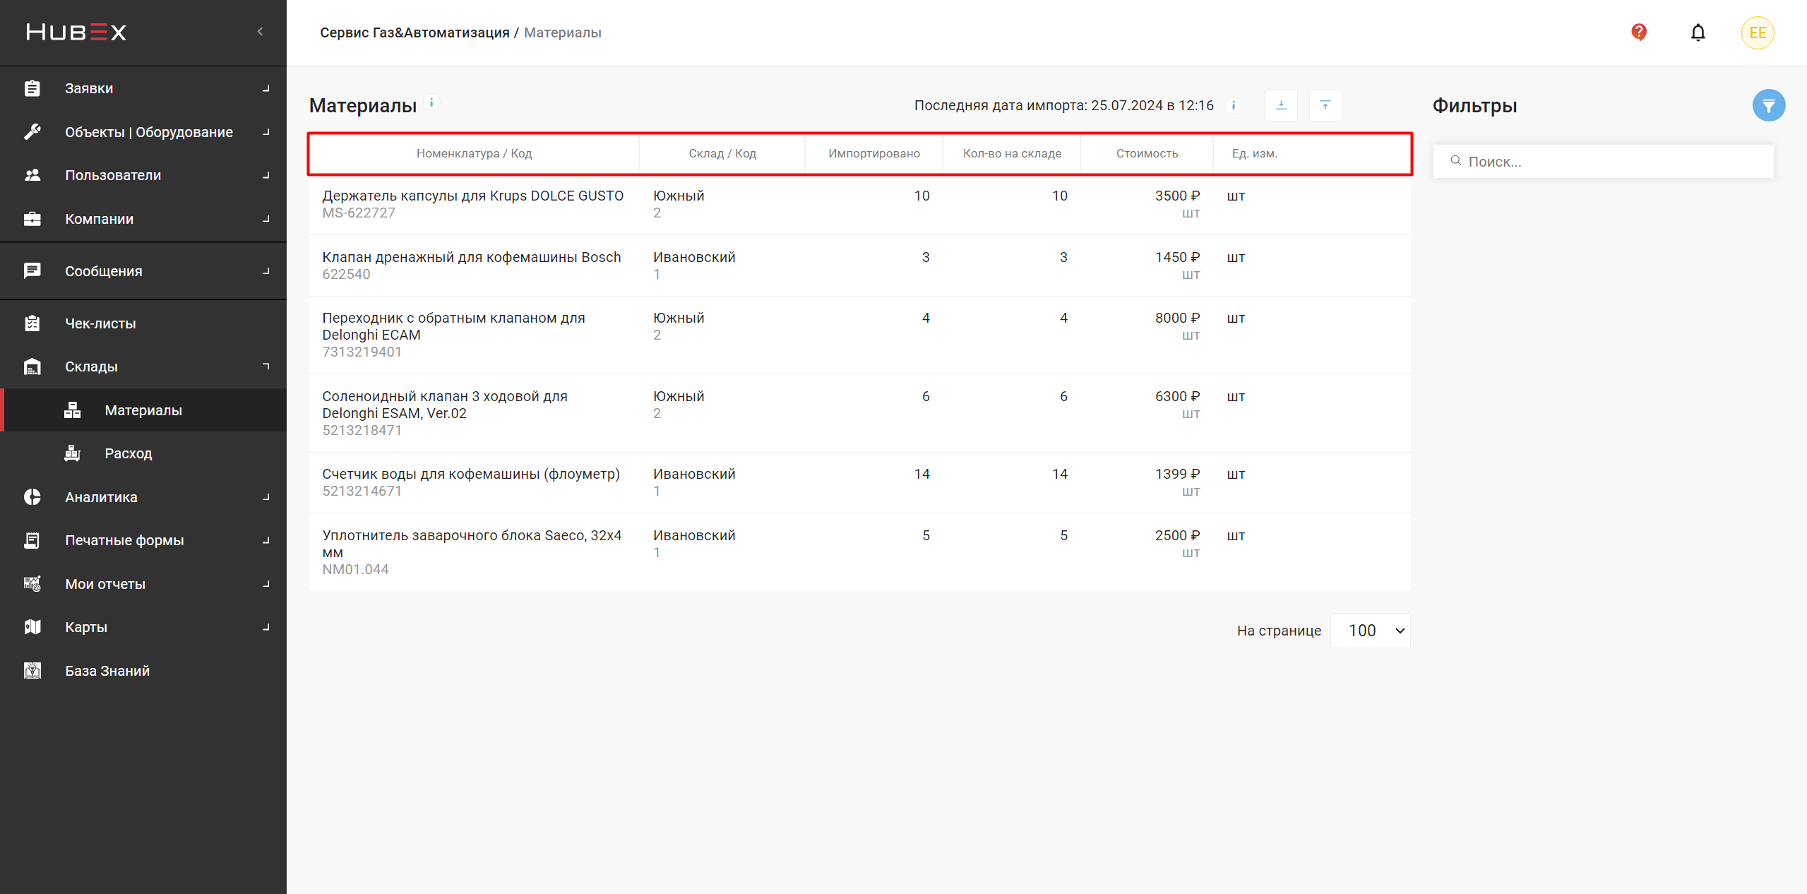1807x894 pixels.
Task: Click the info icon next to Материалы title
Action: pyautogui.click(x=431, y=102)
